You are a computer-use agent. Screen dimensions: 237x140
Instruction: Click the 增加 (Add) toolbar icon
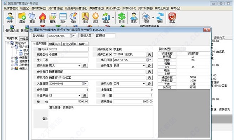22,18
